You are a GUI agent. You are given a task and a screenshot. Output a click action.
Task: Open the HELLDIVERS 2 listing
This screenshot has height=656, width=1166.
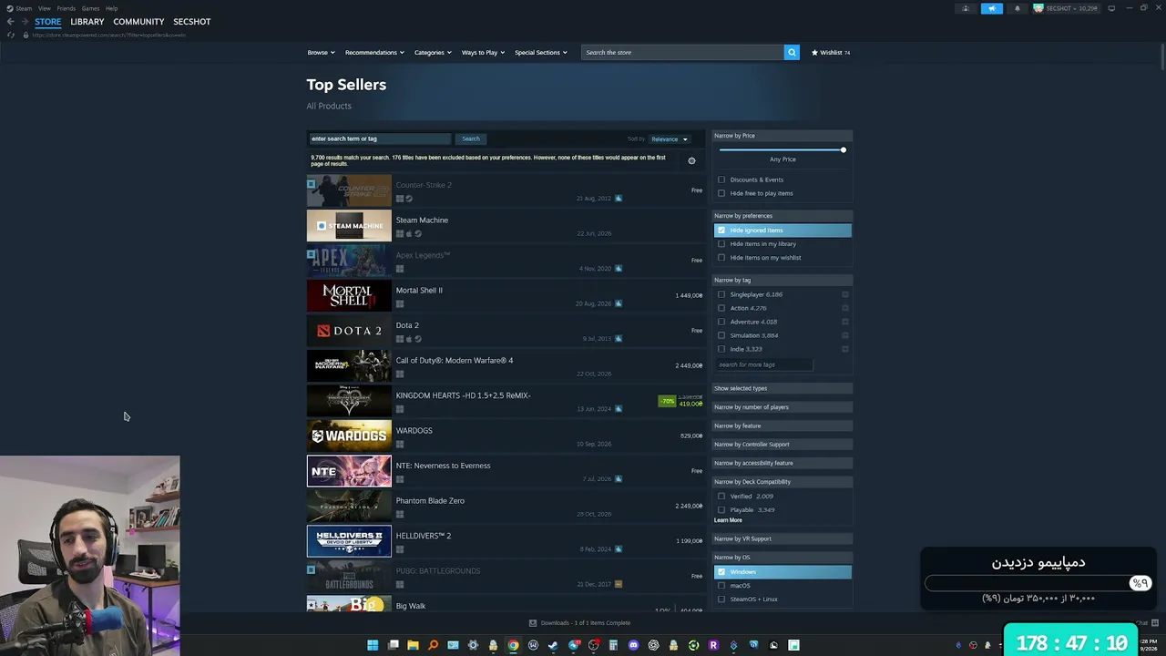(x=505, y=541)
